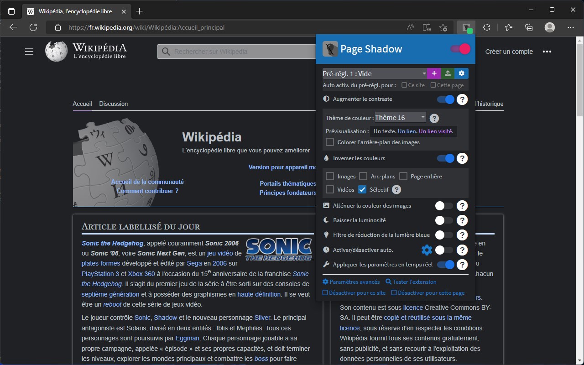This screenshot has height=365, width=584.
Task: Open help for blue light reduction filter
Action: (462, 235)
